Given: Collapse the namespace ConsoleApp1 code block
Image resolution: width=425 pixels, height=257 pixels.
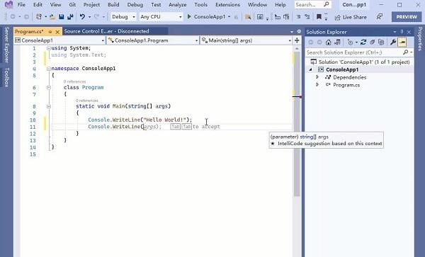Looking at the screenshot, I should pyautogui.click(x=49, y=69).
